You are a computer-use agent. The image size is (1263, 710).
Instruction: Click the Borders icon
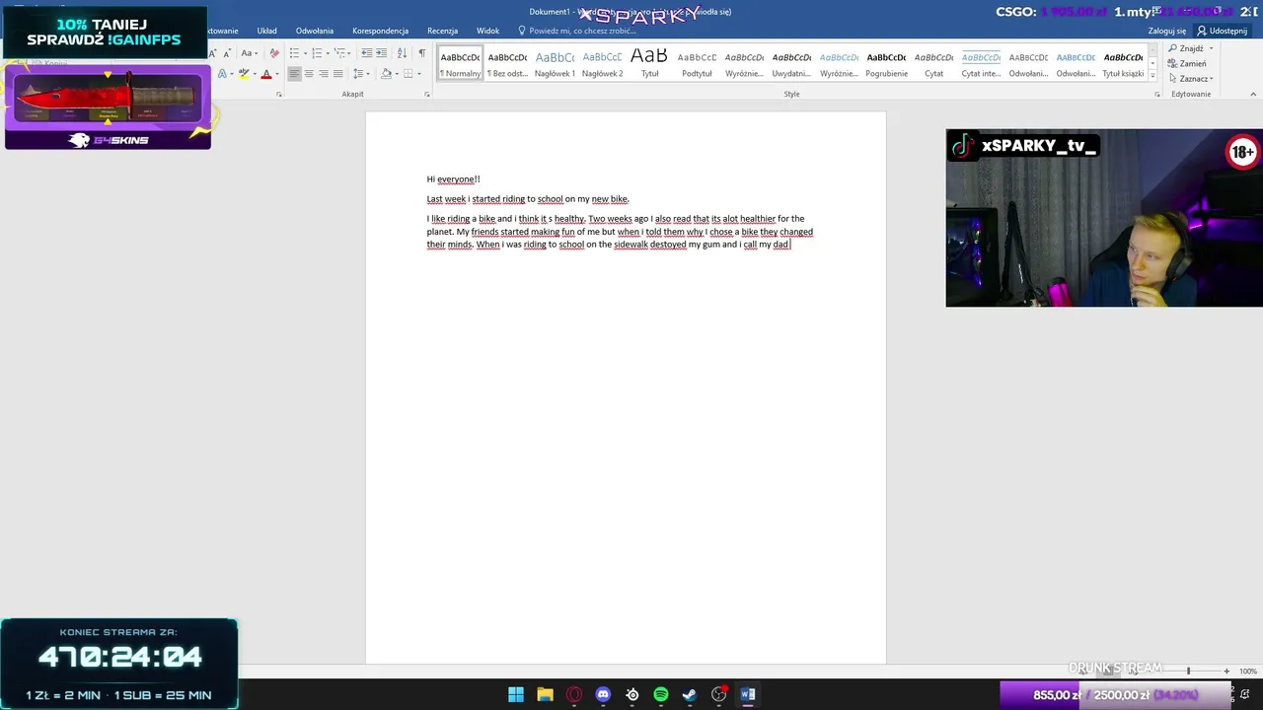coord(408,74)
